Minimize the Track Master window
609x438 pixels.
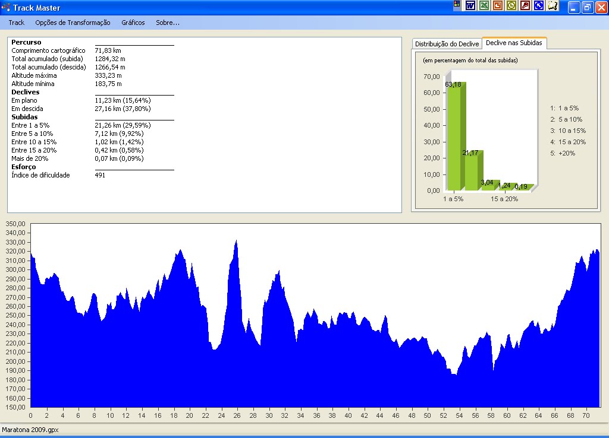tap(574, 7)
